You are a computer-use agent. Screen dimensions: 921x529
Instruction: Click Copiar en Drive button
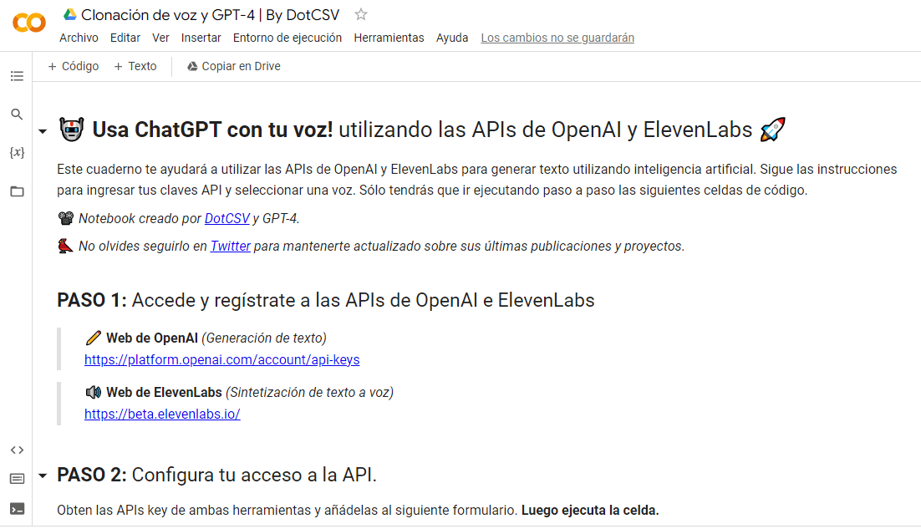pos(234,66)
